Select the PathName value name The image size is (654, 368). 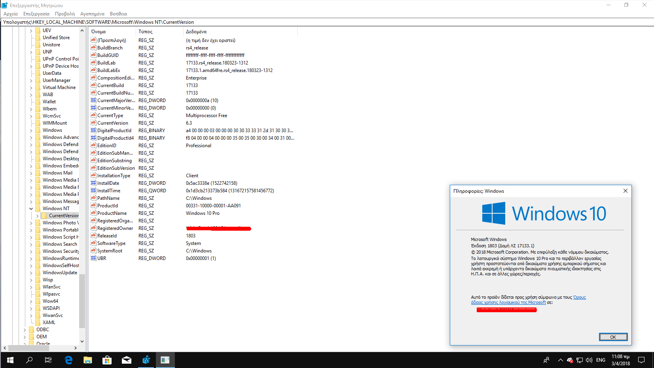click(108, 198)
